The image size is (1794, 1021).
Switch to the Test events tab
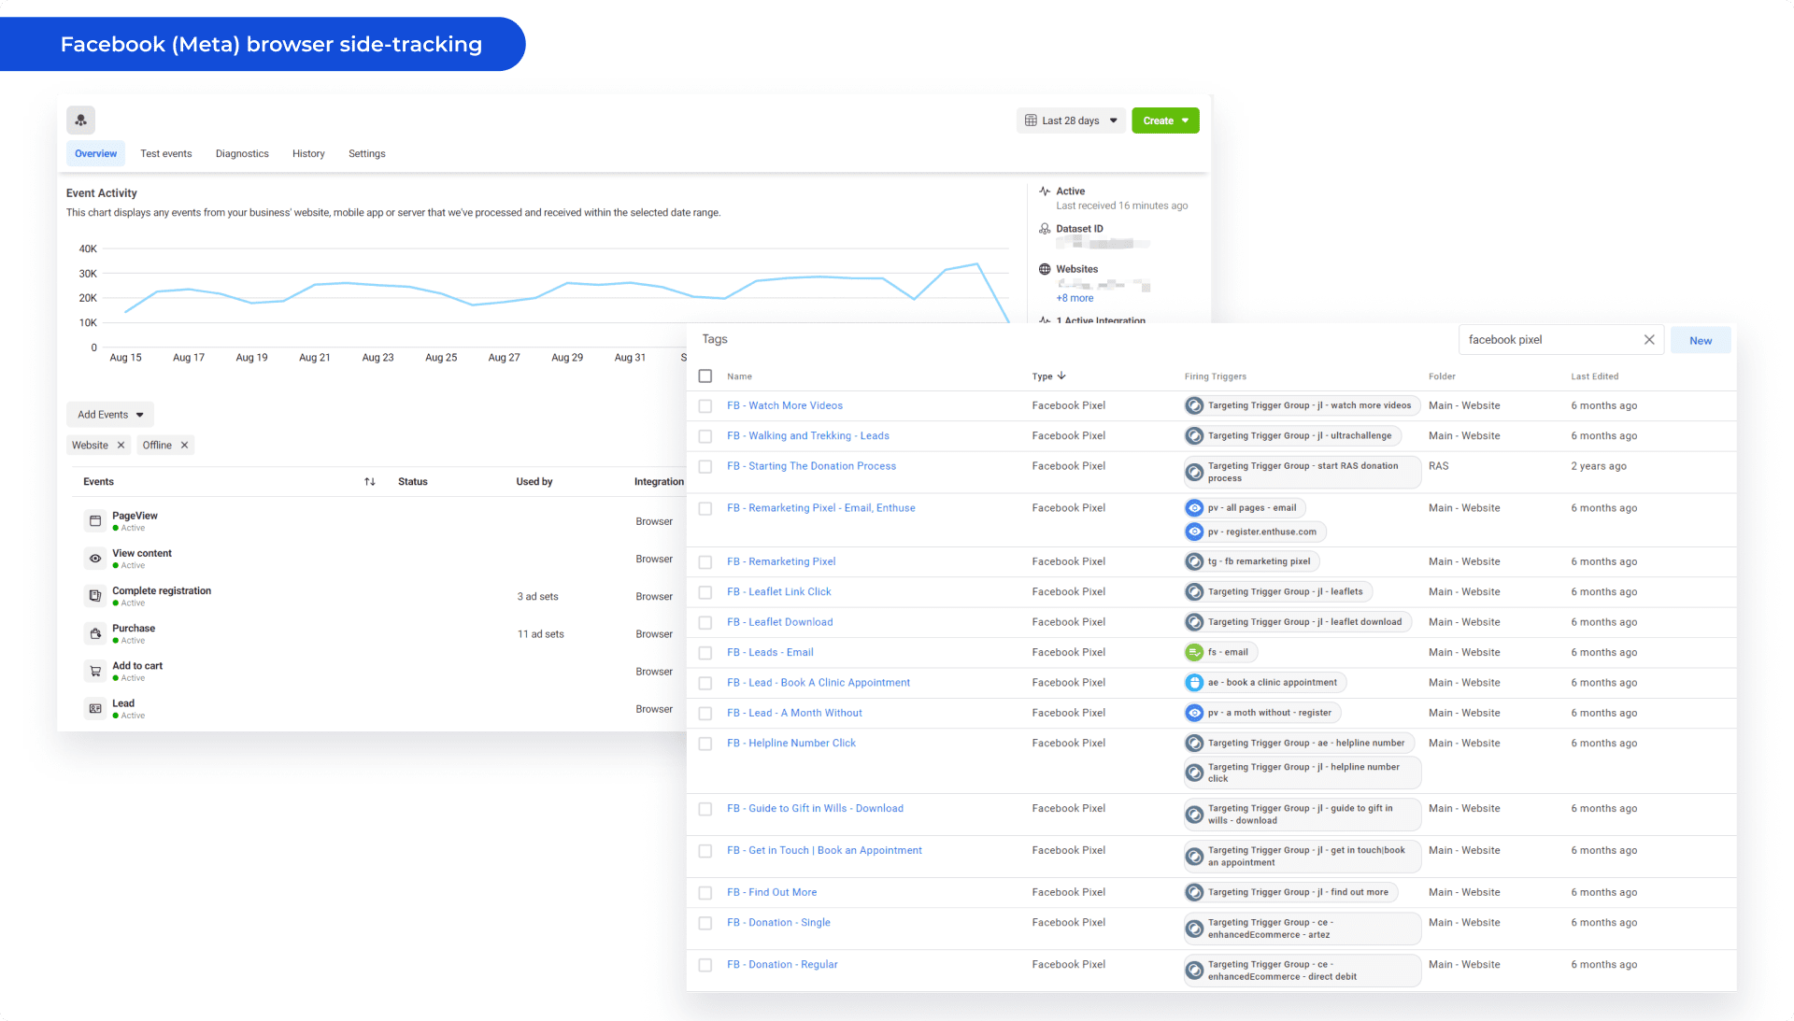[166, 154]
